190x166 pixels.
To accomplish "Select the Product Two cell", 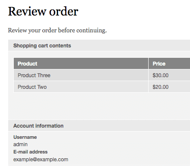I will tap(81, 87).
